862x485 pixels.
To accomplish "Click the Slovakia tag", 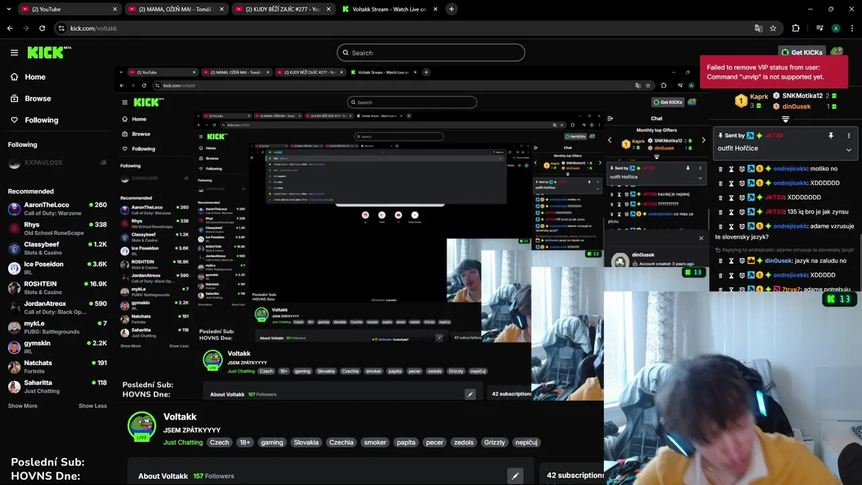I will (x=306, y=443).
